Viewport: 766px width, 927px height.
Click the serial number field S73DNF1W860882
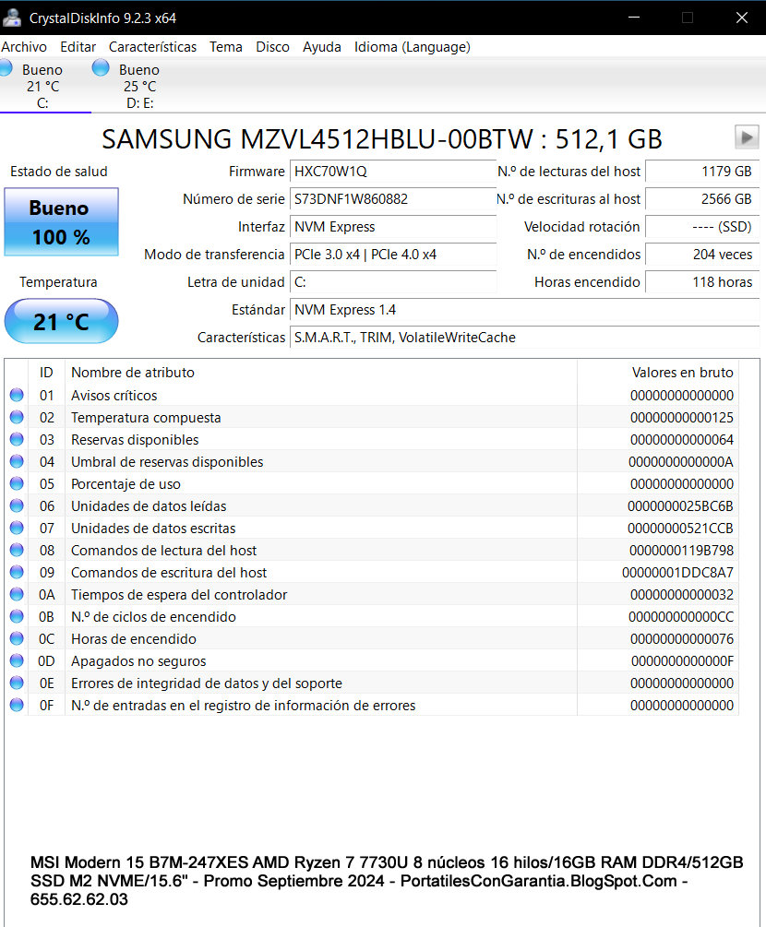pyautogui.click(x=393, y=199)
